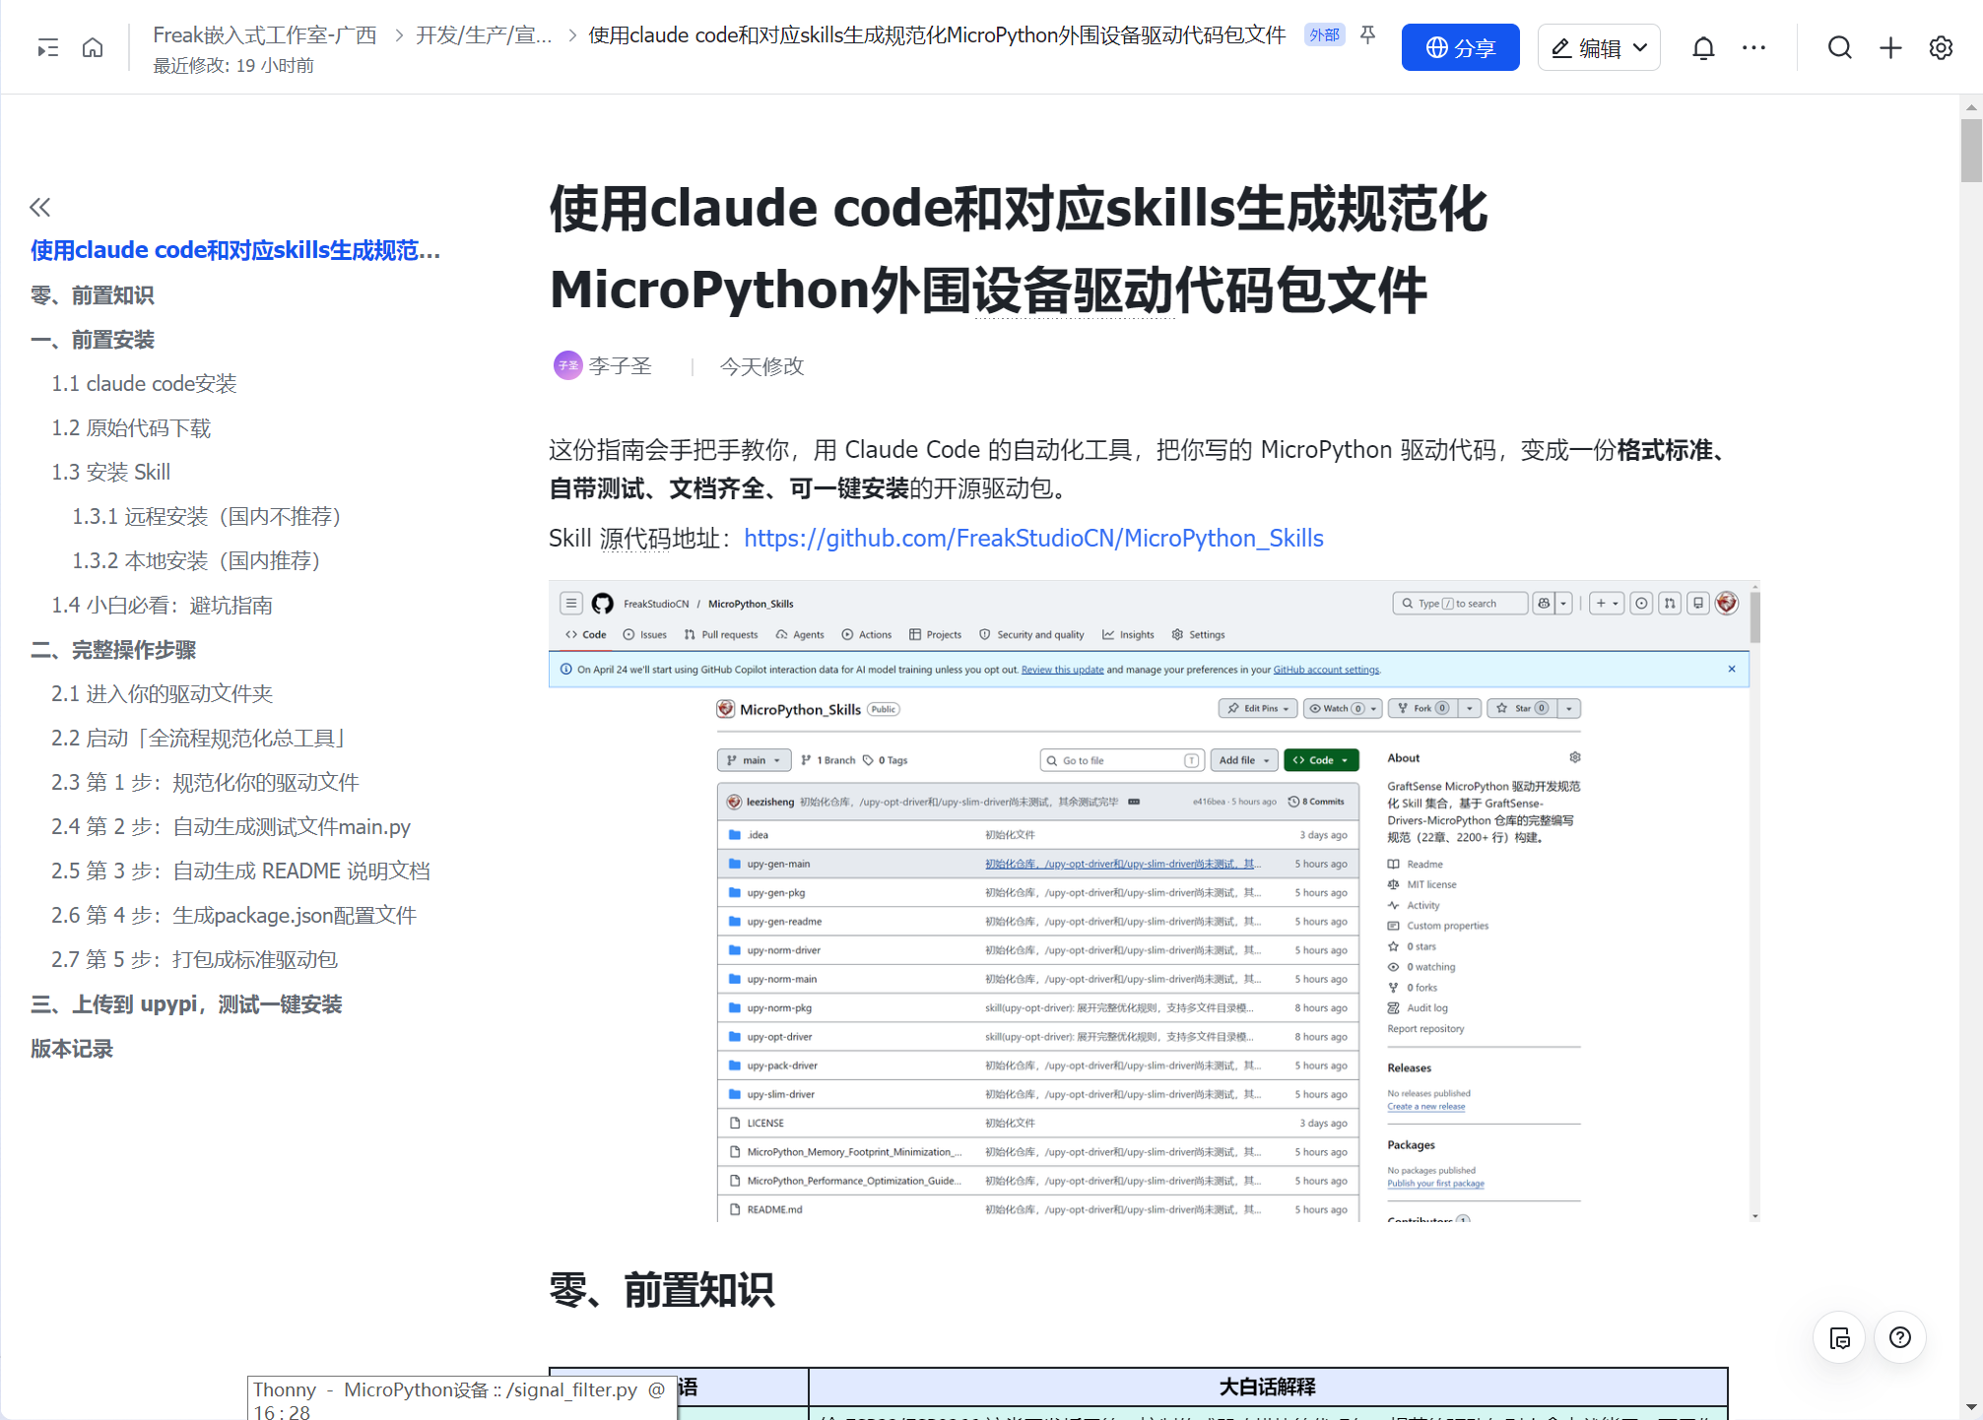Open the settings gear icon
The width and height of the screenshot is (1983, 1420).
tap(1941, 47)
